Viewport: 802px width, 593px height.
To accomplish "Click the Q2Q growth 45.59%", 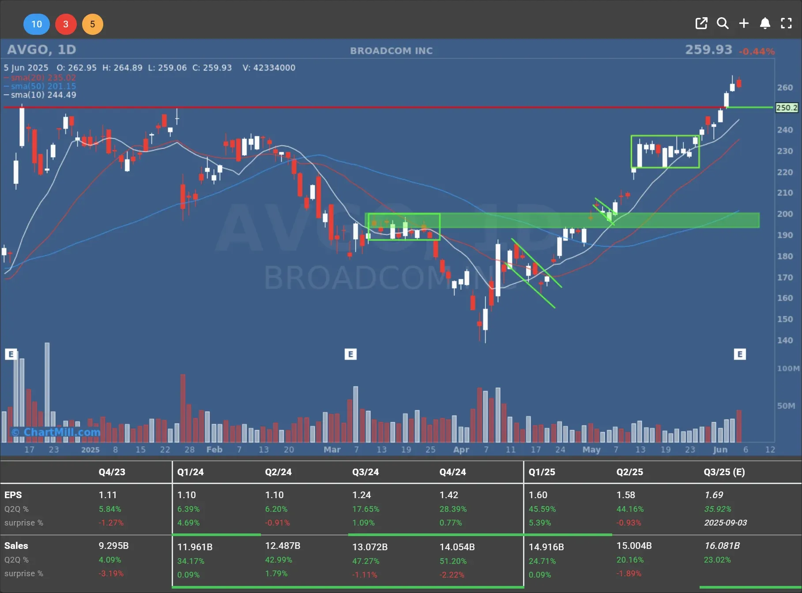I will tap(542, 509).
